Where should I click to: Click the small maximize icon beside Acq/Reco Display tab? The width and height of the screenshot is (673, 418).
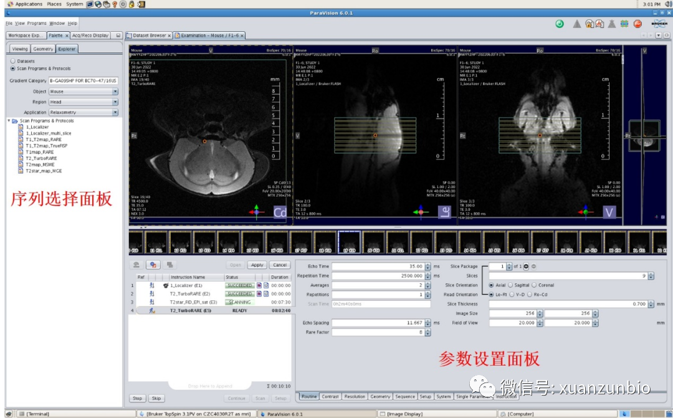[118, 36]
